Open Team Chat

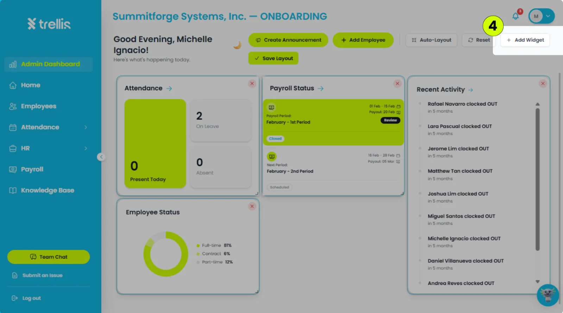(x=49, y=257)
